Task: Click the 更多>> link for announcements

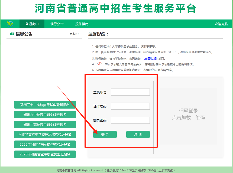Action: (x=74, y=34)
